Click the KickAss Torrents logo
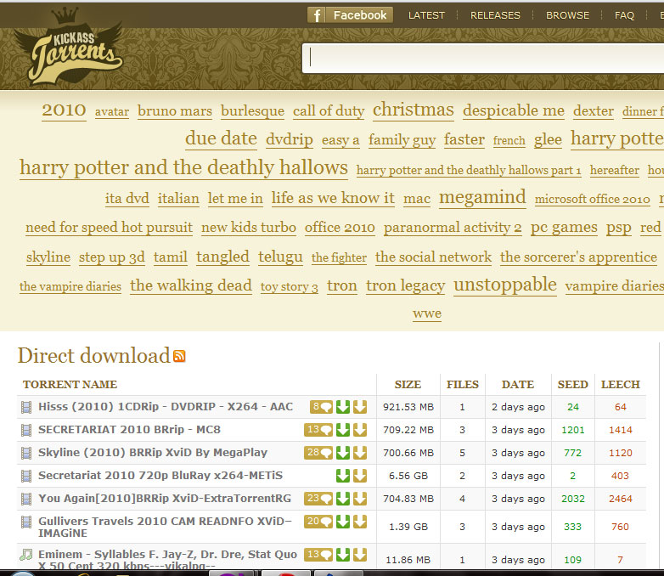The height and width of the screenshot is (576, 664). [x=69, y=46]
